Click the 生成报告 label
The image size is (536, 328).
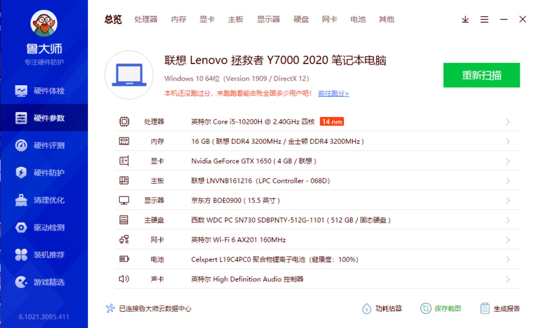coord(507,309)
